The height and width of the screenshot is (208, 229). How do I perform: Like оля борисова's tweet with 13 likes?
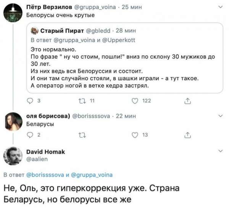click(x=134, y=134)
